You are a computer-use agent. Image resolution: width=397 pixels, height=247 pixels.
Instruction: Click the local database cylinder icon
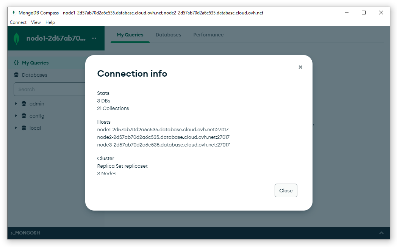pyautogui.click(x=23, y=128)
